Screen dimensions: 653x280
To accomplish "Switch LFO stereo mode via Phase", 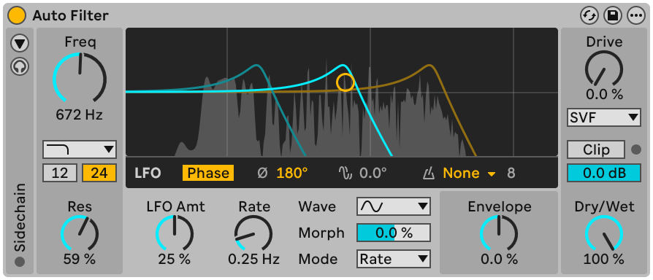I will [208, 174].
